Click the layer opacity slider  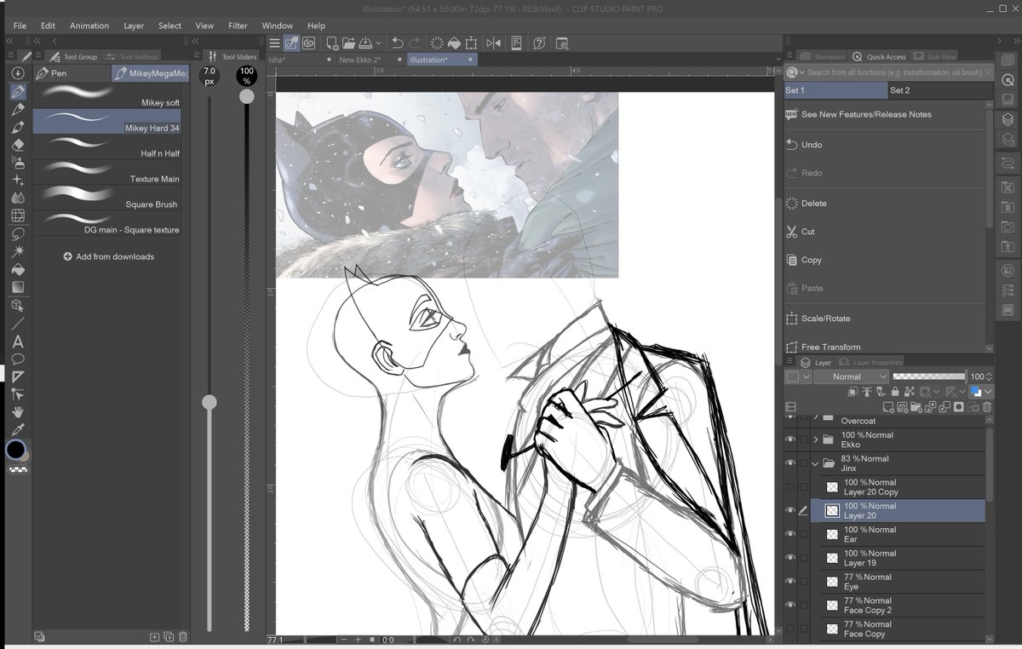(929, 376)
